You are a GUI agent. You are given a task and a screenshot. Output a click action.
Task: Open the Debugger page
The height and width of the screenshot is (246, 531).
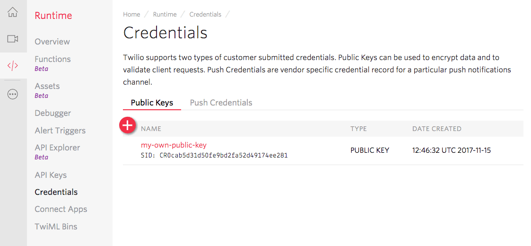click(x=52, y=113)
